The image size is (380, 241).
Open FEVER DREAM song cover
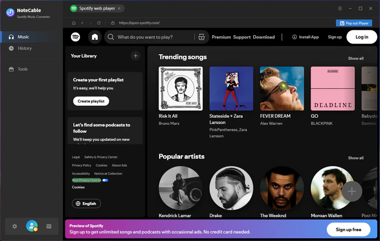[282, 88]
